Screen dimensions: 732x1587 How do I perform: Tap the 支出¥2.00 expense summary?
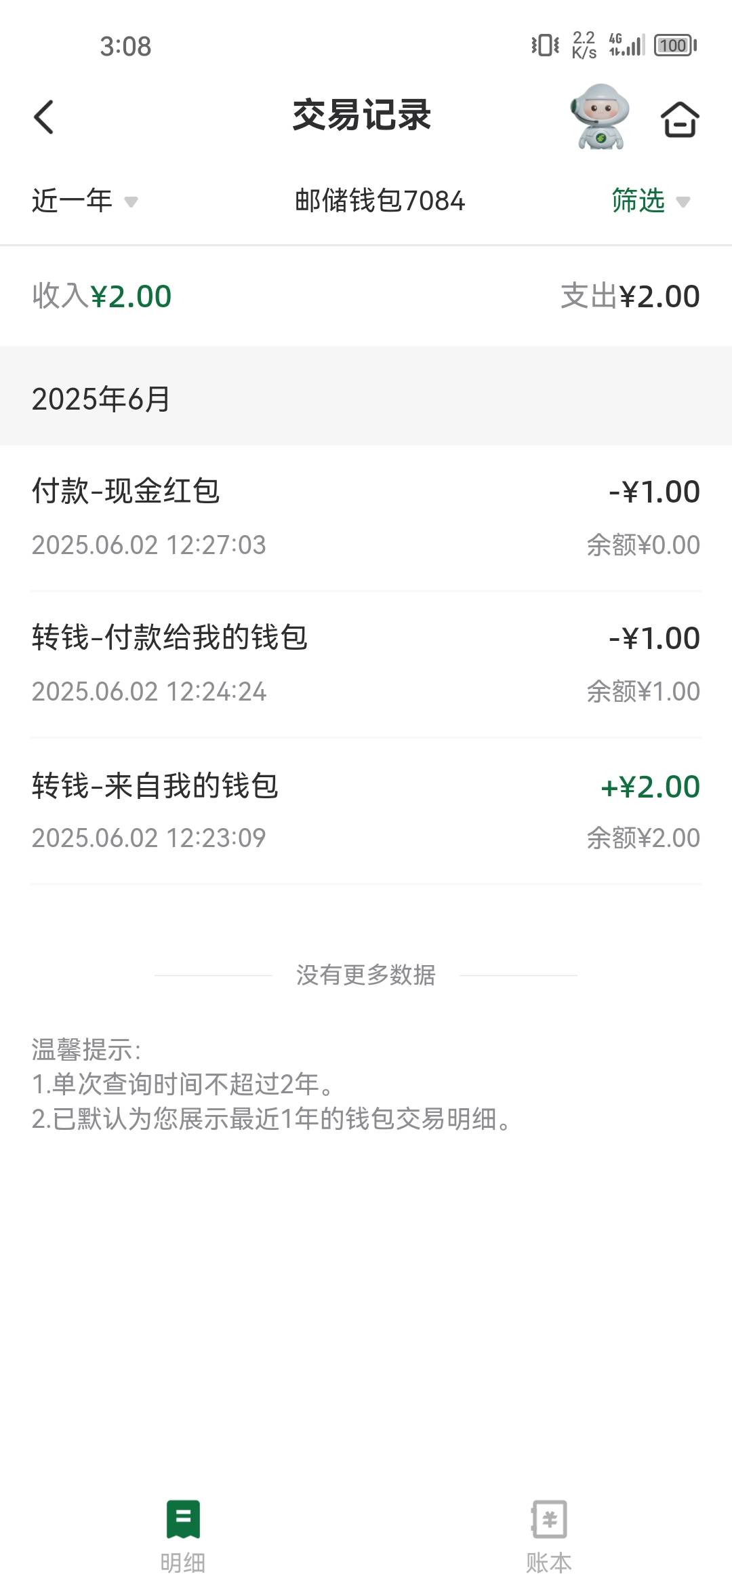(x=630, y=296)
